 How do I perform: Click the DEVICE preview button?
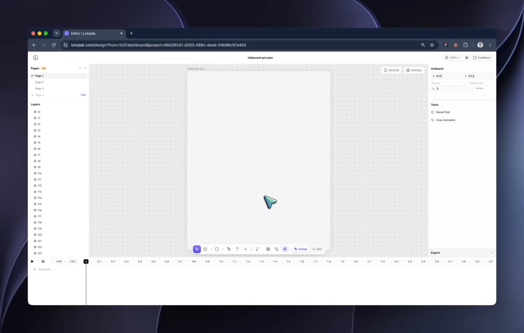(391, 70)
